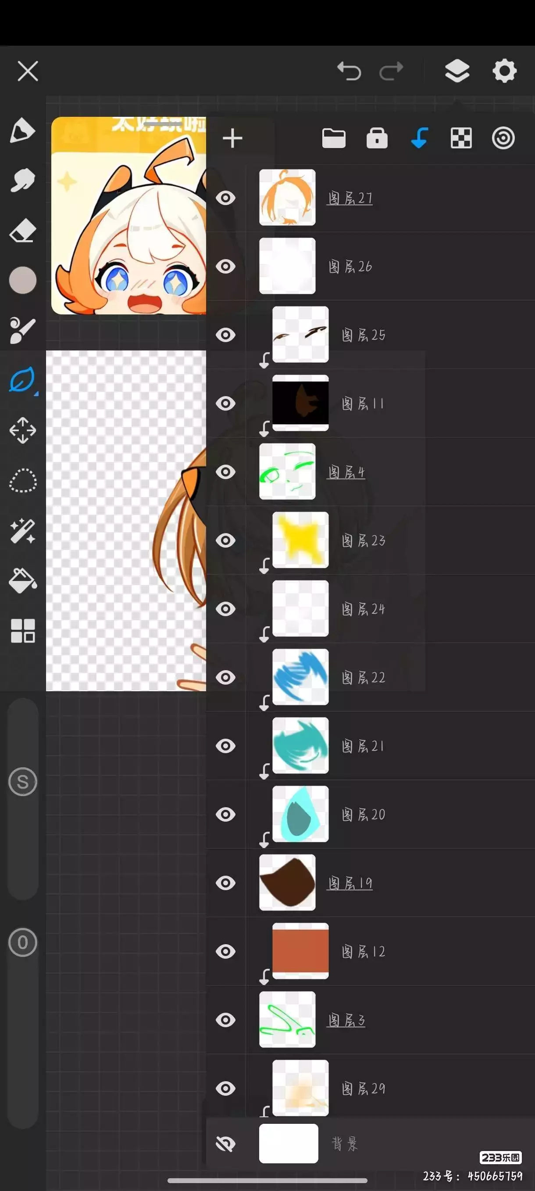
Task: Open the grid tools menu icon
Action: (23, 631)
